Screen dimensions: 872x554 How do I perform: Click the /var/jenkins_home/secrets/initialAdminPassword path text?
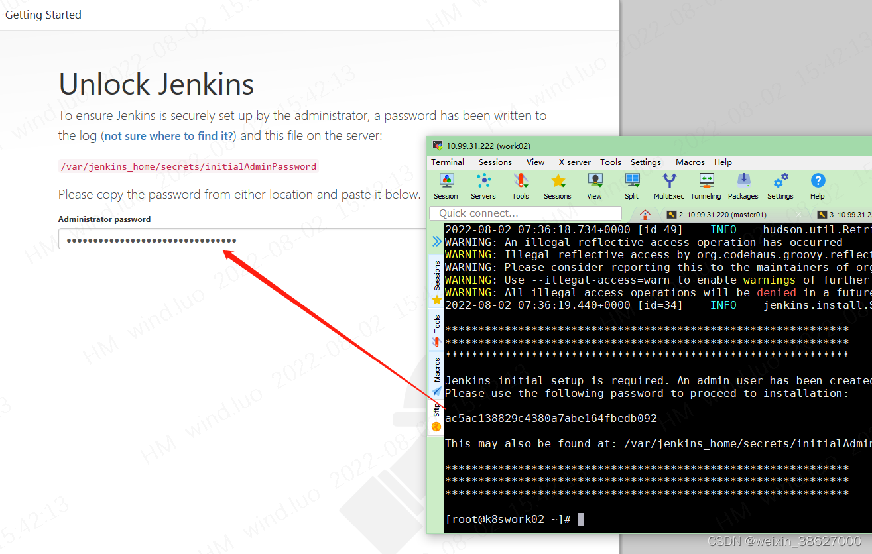click(188, 166)
